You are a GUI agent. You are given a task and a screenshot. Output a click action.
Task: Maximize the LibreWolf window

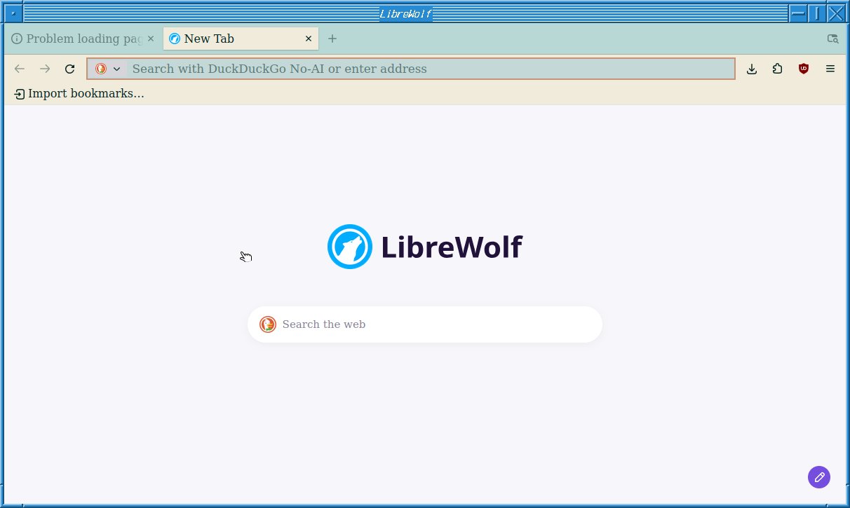816,13
